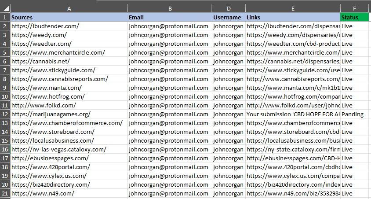
Task: Click the folkd.com/user link cell
Action: click(293, 105)
